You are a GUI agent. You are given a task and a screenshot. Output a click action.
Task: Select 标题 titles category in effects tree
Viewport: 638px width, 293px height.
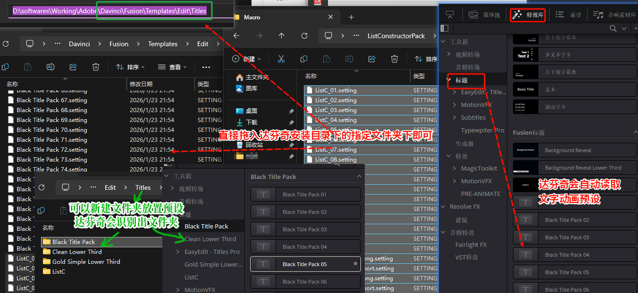point(462,80)
